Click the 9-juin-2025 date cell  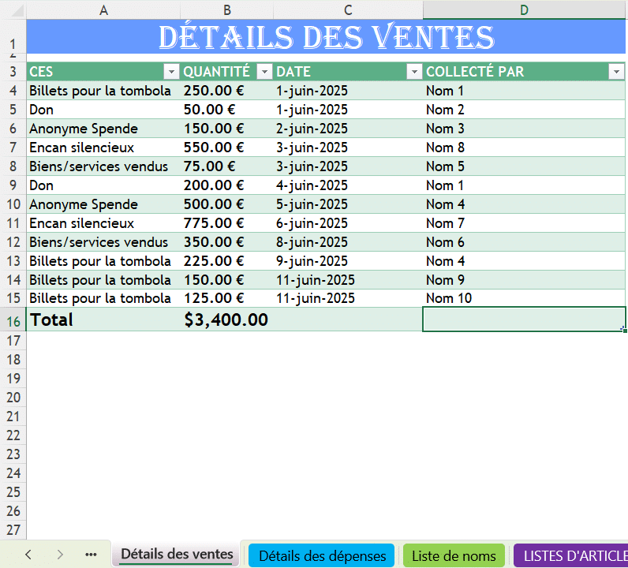click(x=348, y=261)
